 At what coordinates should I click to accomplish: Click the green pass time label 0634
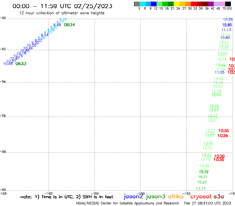click(x=70, y=25)
